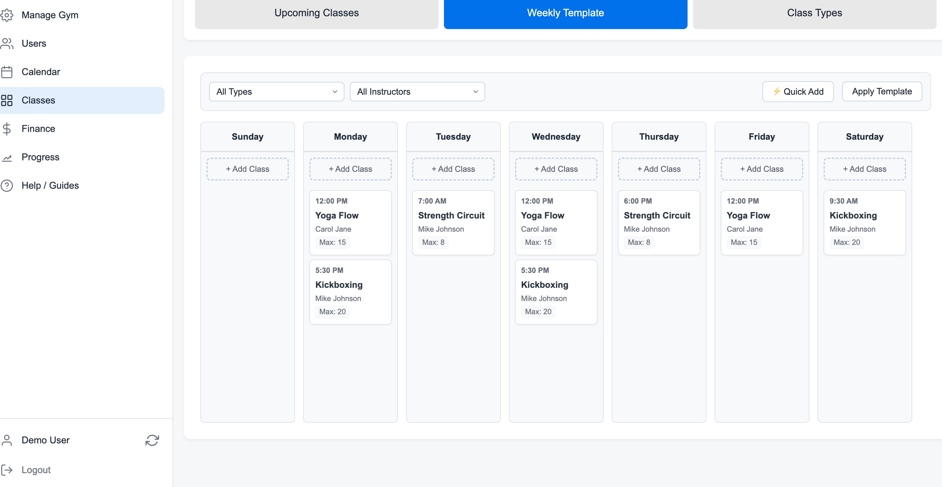Click the Logout arrow icon

[x=6, y=470]
